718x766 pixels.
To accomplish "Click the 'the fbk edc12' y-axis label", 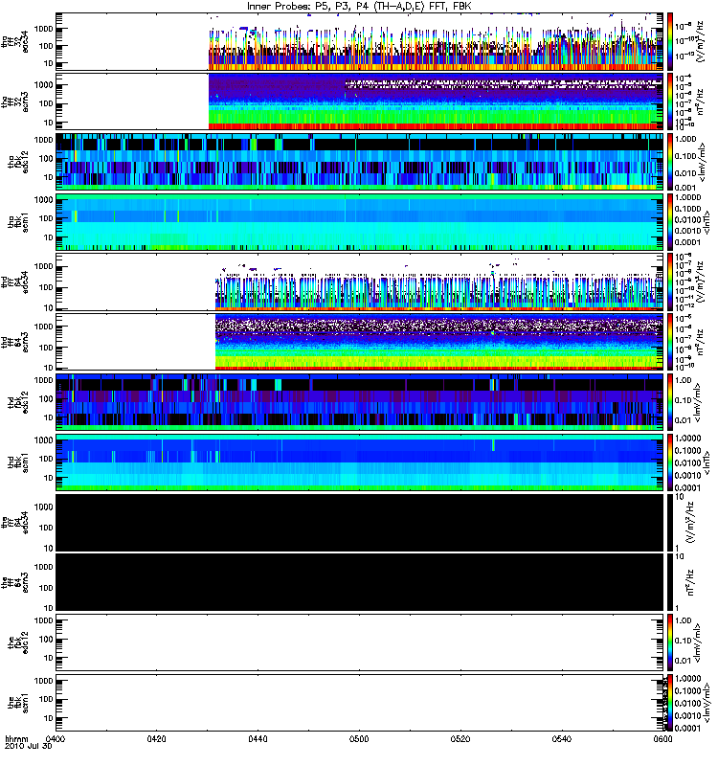I will pos(18,642).
